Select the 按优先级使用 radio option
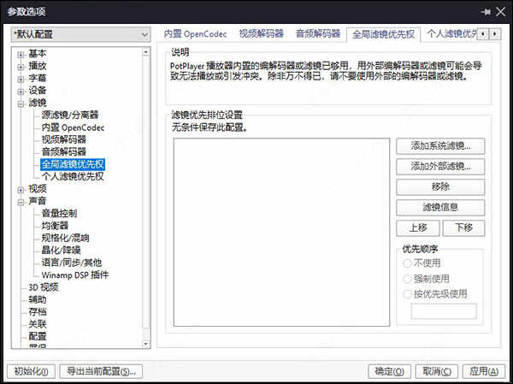The width and height of the screenshot is (513, 384). (x=435, y=294)
